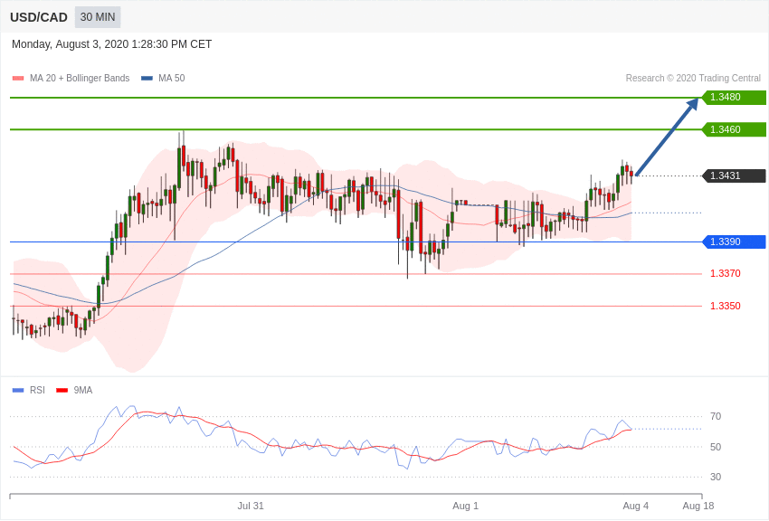
Task: Click the 30 MIN timeframe badge
Action: point(98,17)
